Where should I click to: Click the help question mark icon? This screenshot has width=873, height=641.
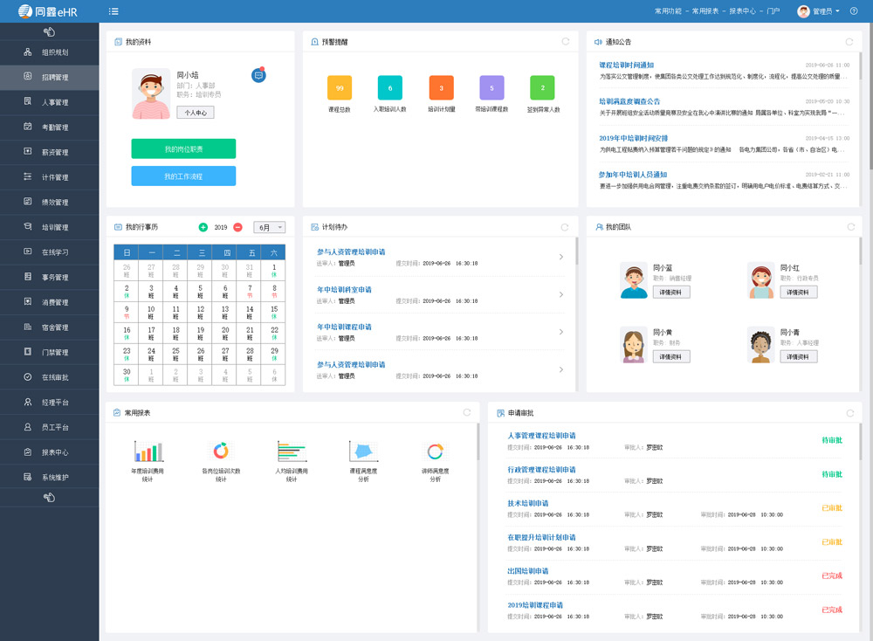click(853, 11)
